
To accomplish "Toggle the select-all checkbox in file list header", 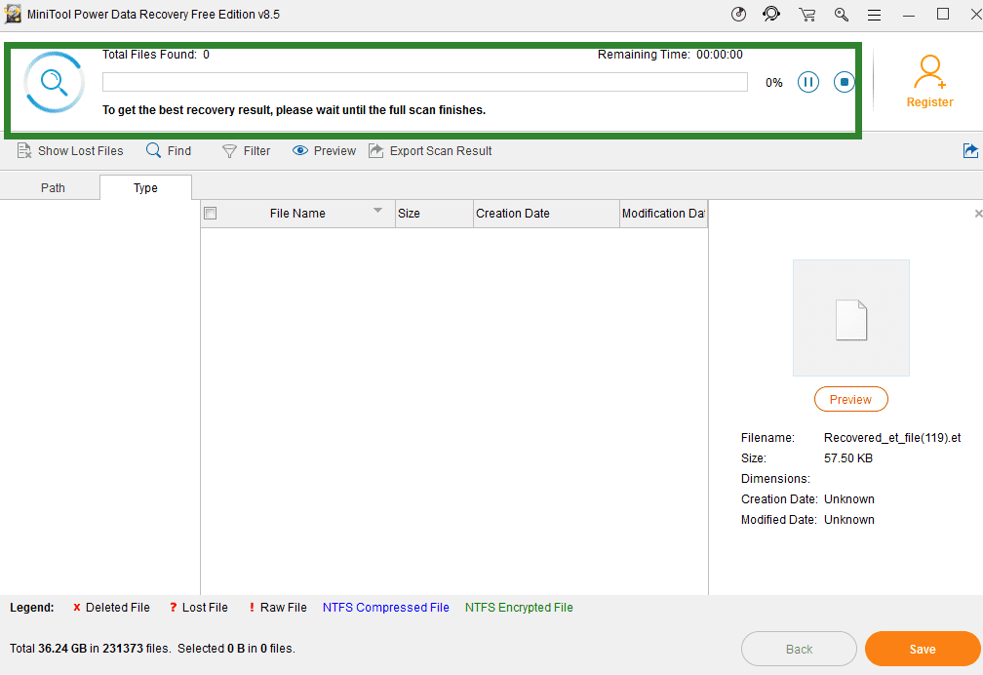I will click(211, 214).
